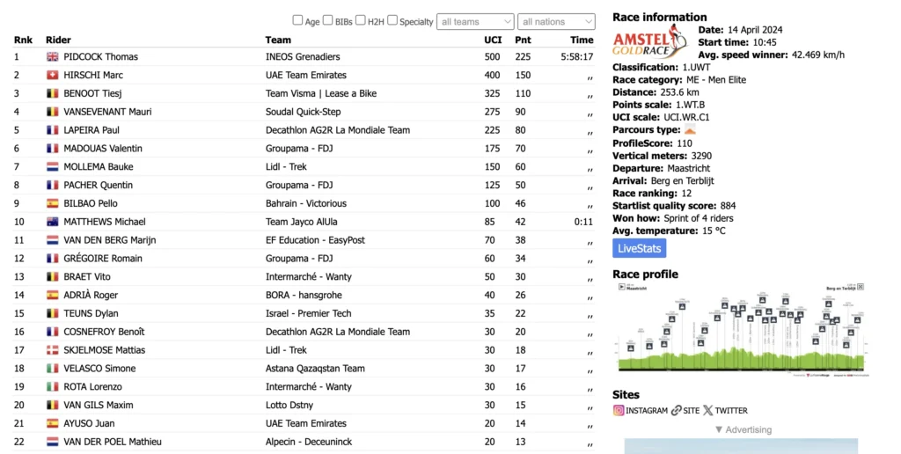Viewport: 901px width, 454px height.
Task: Click the parcours type hill icon
Action: click(x=690, y=130)
